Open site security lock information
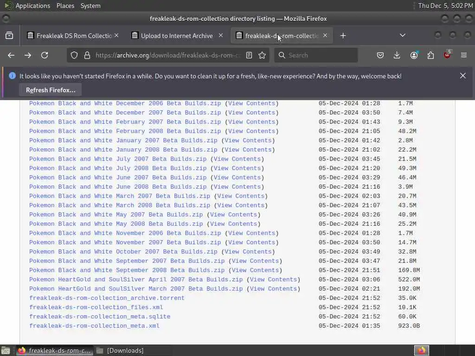475x356 pixels. 87,56
